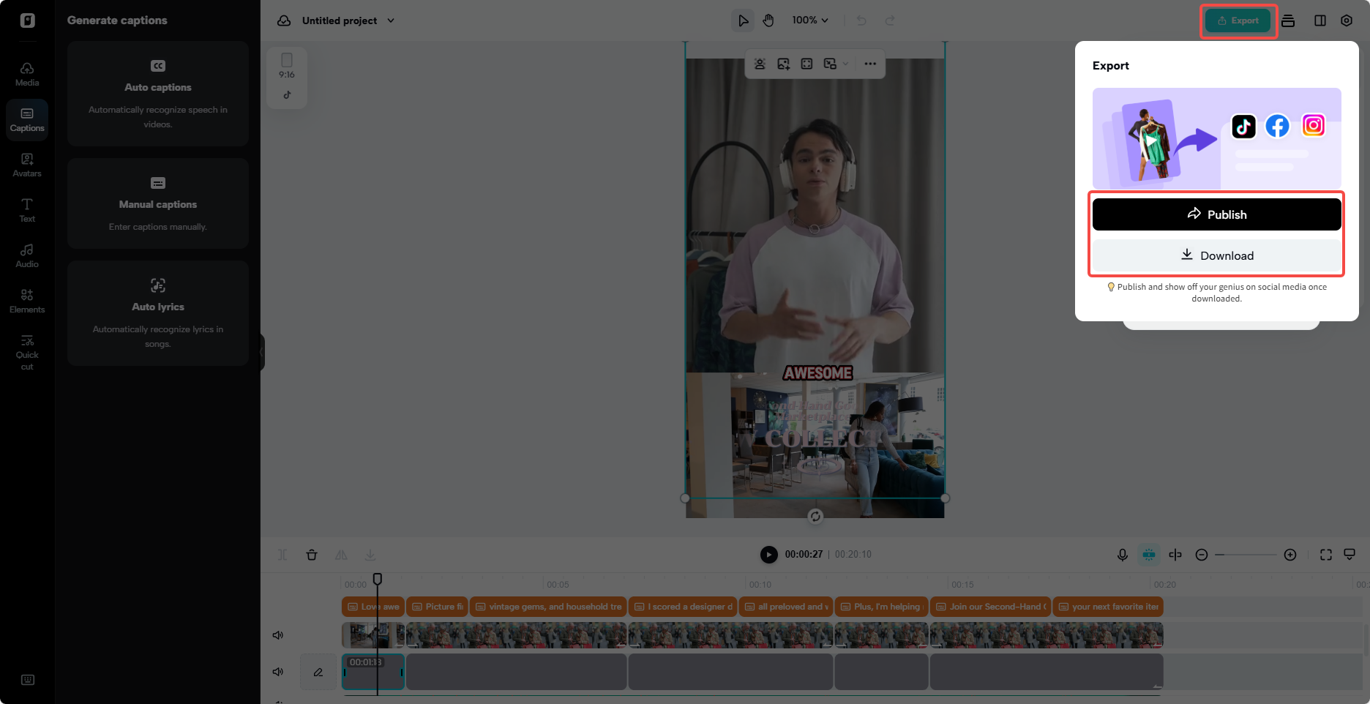
Task: Open the Text panel
Action: point(26,210)
